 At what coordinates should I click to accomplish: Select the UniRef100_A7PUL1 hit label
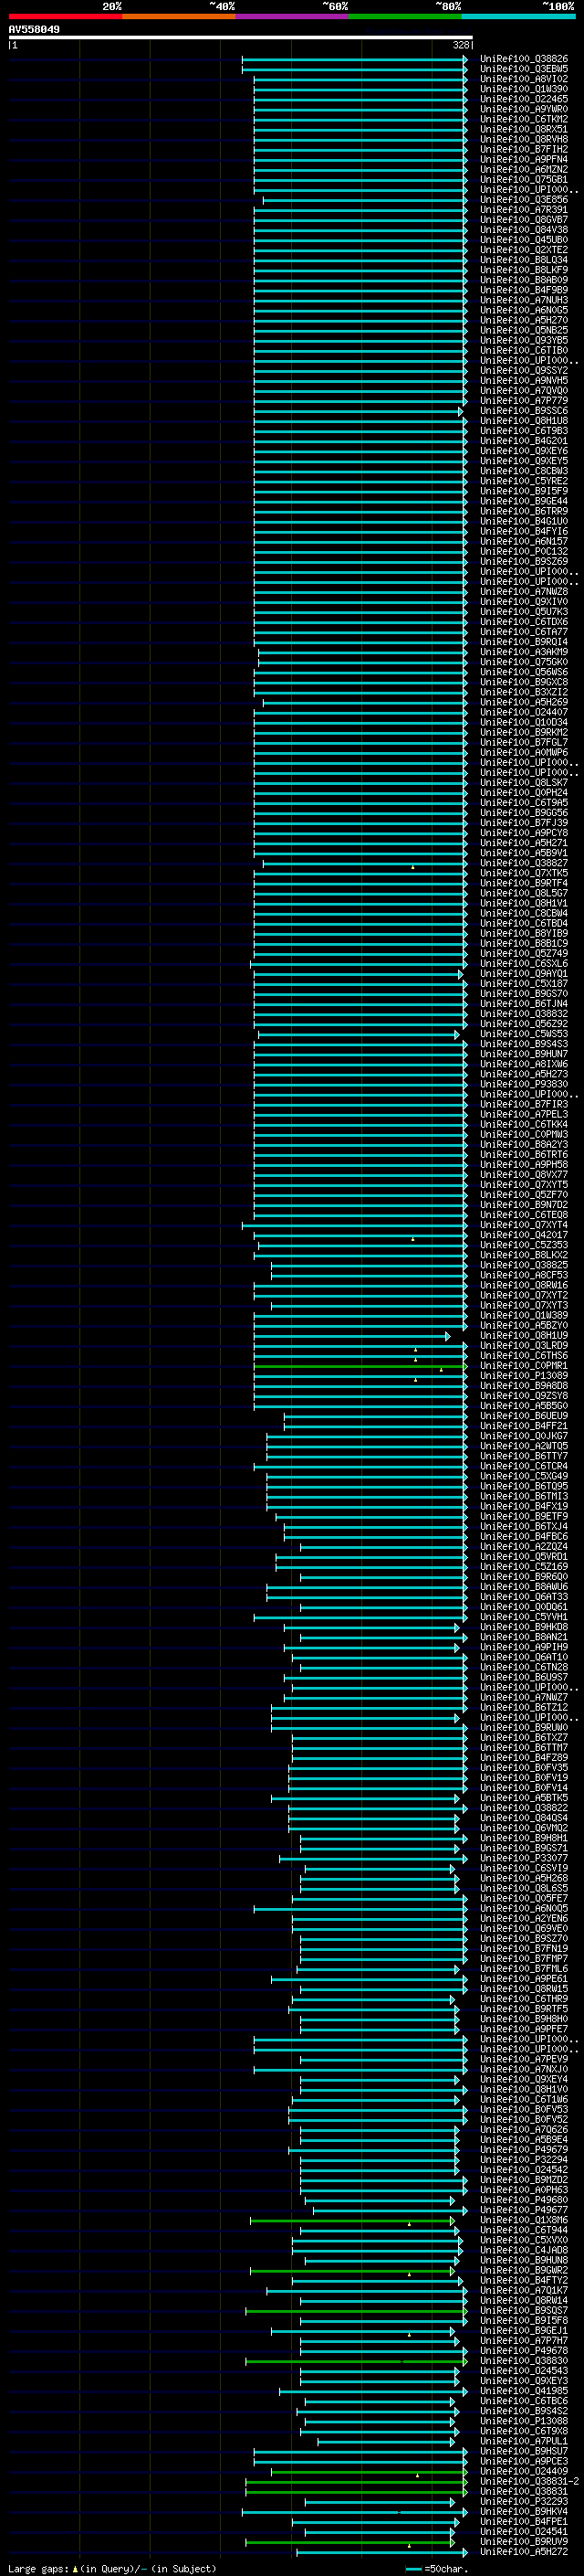point(524,2441)
